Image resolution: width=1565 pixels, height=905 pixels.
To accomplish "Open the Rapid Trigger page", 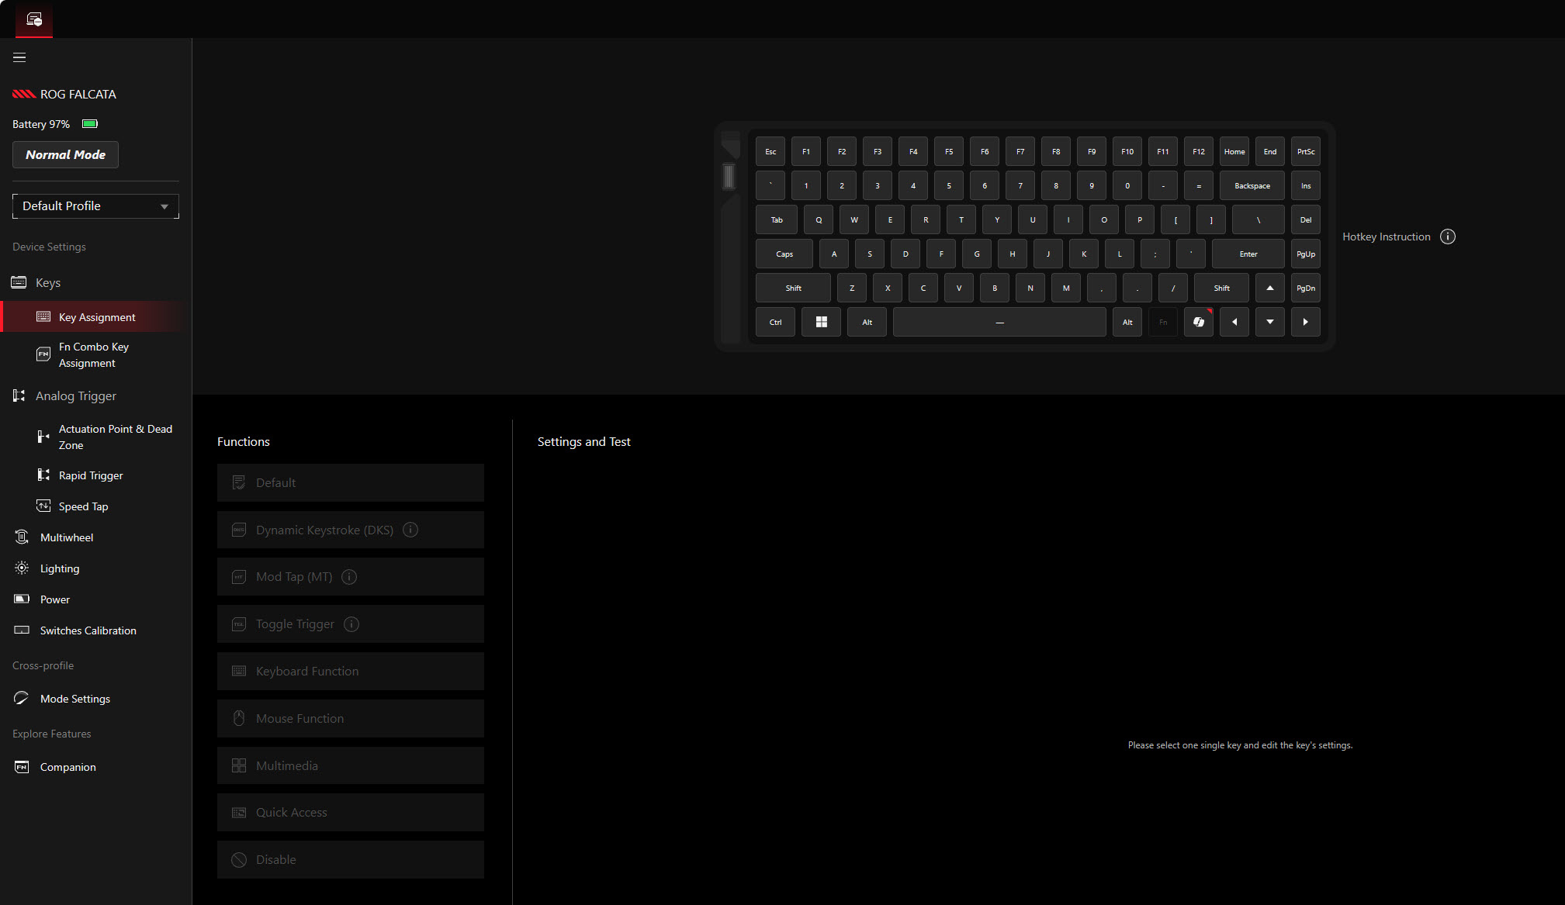I will click(91, 475).
